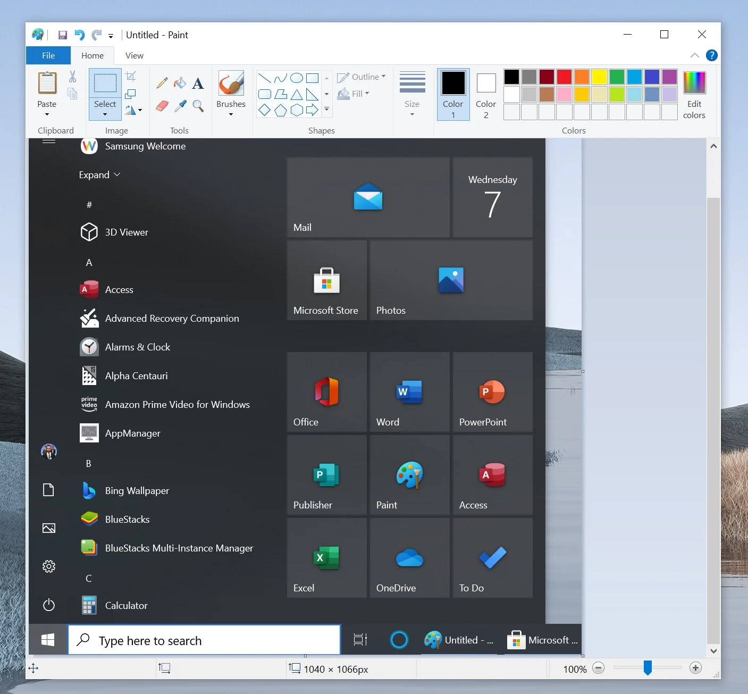
Task: Select the Pencil tool
Action: tap(162, 83)
